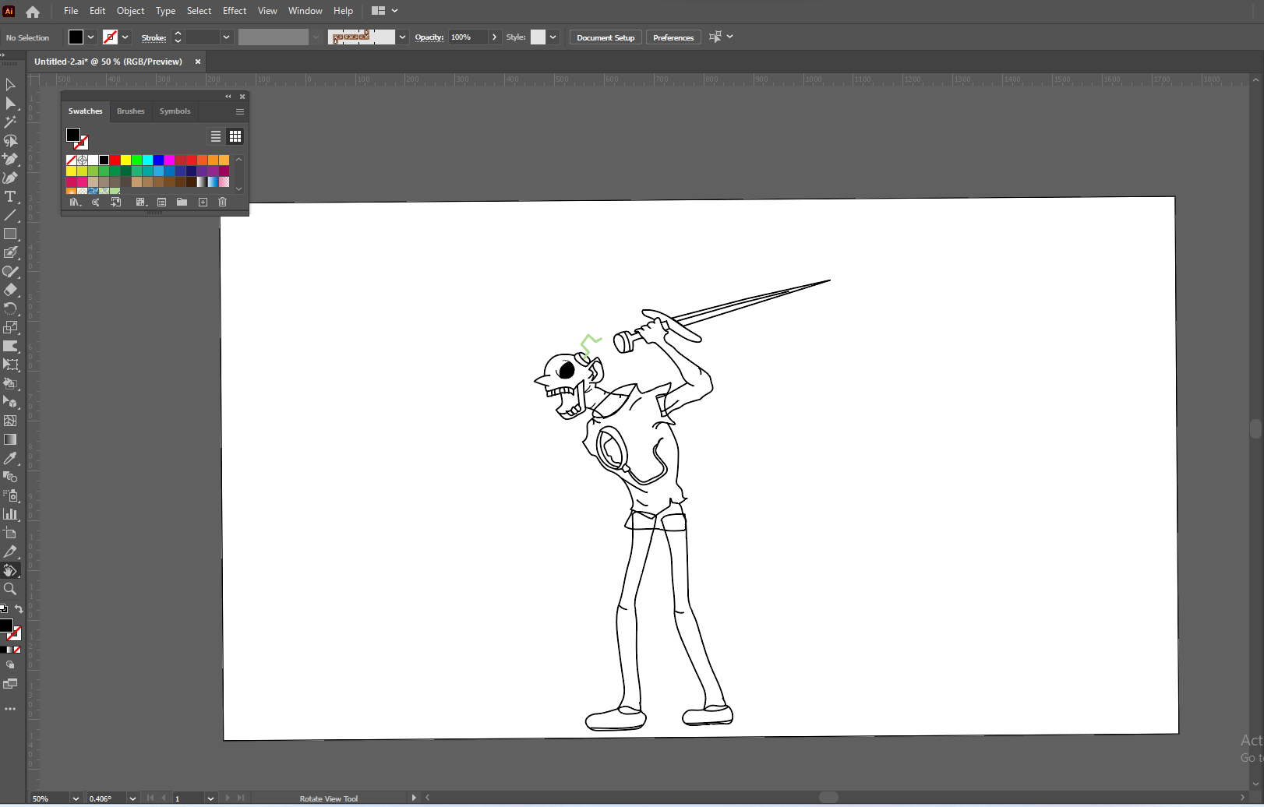The image size is (1264, 807).
Task: Select the Eraser tool
Action: [10, 290]
